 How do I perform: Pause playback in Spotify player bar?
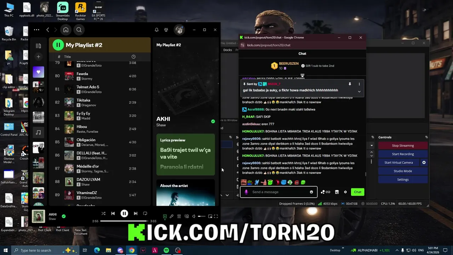click(124, 214)
